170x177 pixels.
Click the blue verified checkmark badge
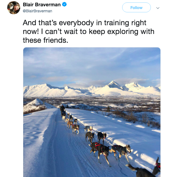65,4
